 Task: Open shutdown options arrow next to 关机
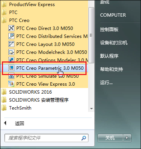point(127,138)
